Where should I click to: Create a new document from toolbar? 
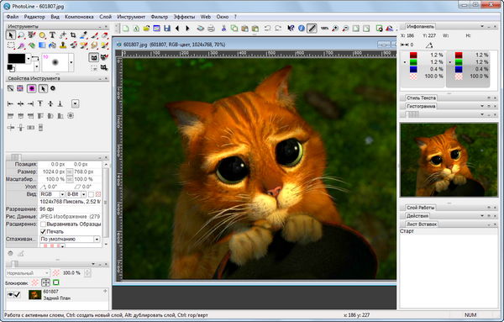click(126, 29)
